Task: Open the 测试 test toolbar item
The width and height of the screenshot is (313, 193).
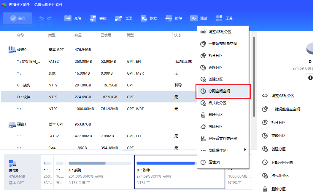Action: 199,18
